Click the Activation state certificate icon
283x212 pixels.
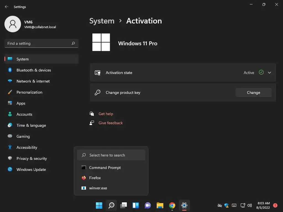[98, 73]
